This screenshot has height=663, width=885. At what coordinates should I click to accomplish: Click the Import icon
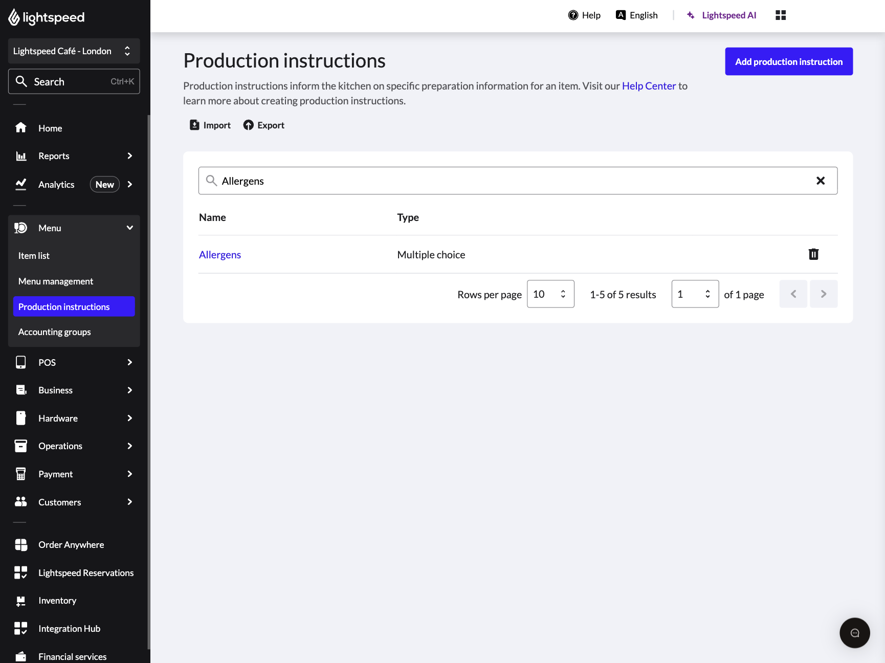tap(194, 125)
